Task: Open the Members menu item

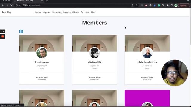Action: pos(56,12)
